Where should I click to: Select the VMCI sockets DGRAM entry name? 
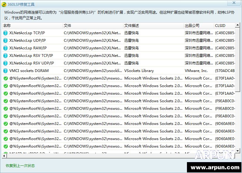pyautogui.click(x=29, y=71)
